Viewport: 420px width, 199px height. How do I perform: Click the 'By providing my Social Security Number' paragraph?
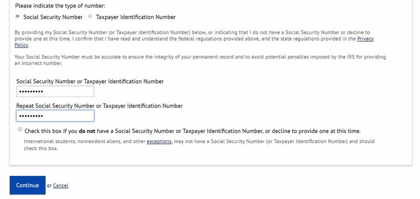click(x=194, y=38)
